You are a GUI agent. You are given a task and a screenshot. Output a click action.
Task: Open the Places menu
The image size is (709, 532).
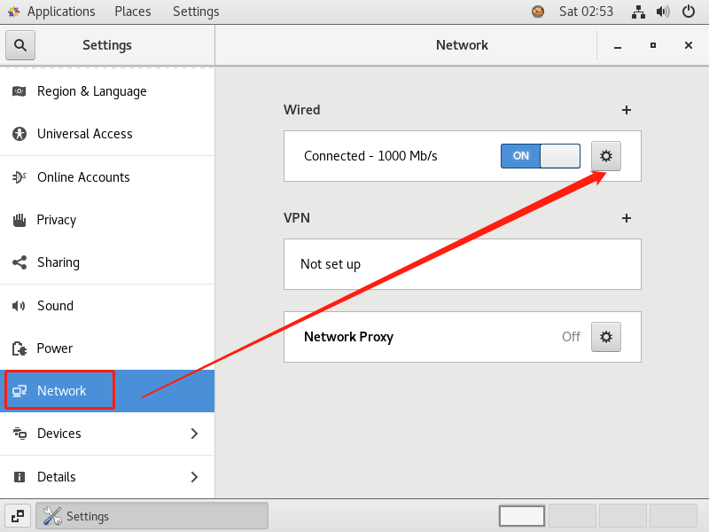point(132,12)
